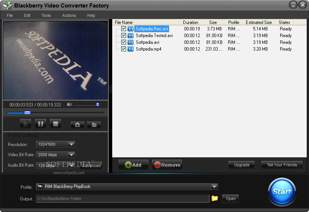The width and height of the screenshot is (309, 212).
Task: Select the Softpedia Tested.avi file name
Action: tap(154, 36)
